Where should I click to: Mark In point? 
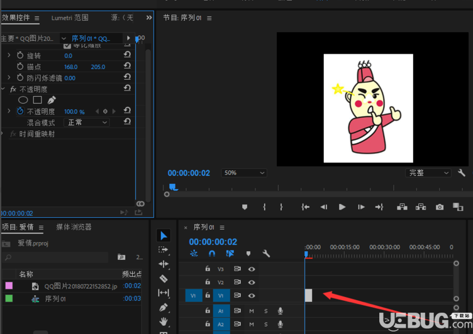pos(264,207)
